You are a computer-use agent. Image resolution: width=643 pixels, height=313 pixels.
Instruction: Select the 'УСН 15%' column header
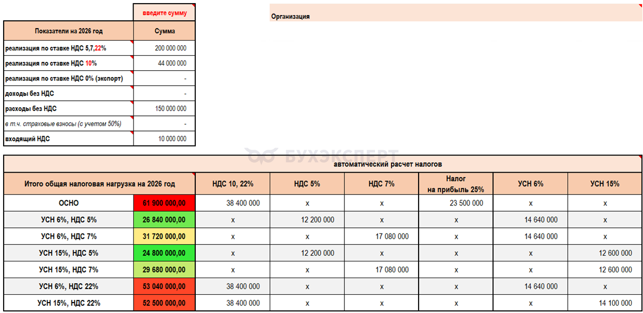(x=605, y=184)
